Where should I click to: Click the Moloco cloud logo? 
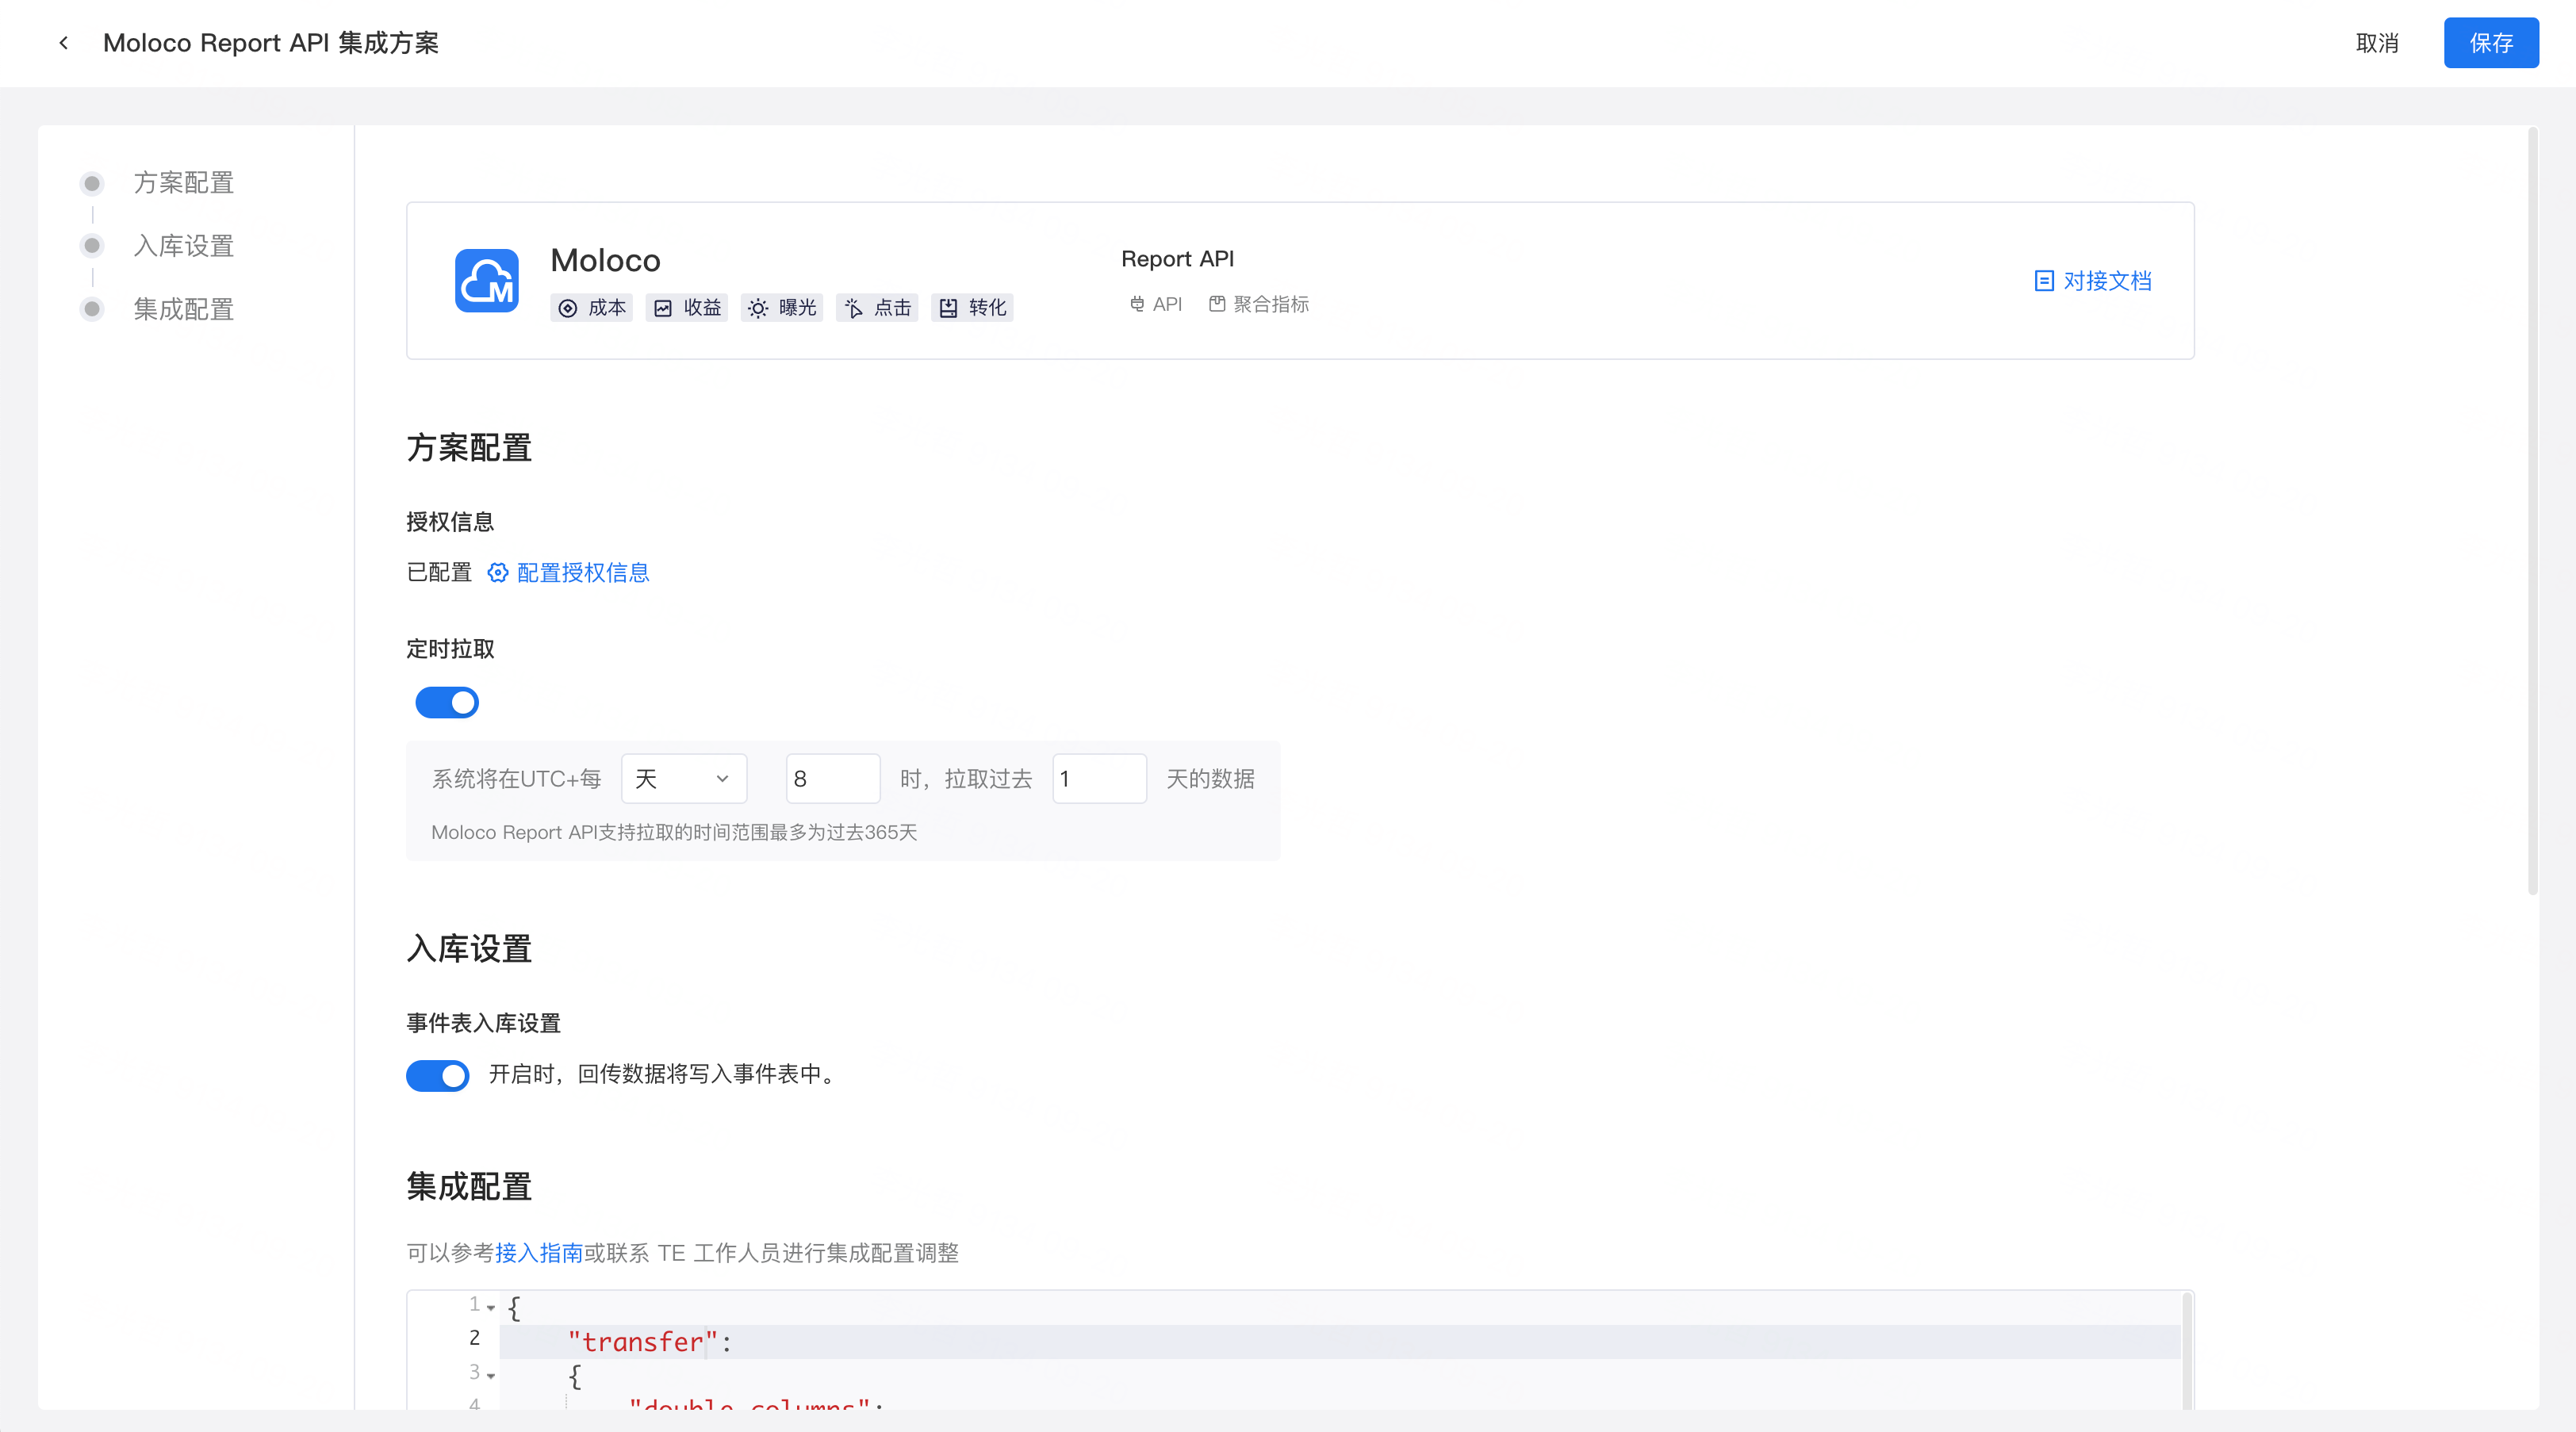tap(487, 281)
